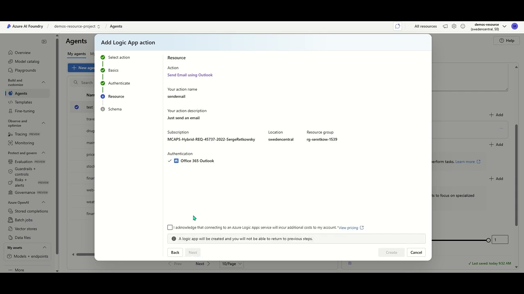Collapse the Build and customize section
The height and width of the screenshot is (294, 524).
43,82
